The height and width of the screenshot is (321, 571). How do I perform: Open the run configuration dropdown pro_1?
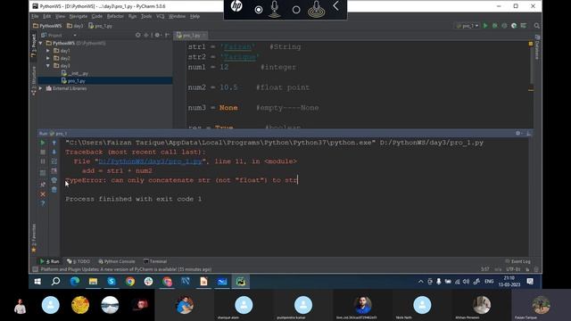pyautogui.click(x=468, y=26)
